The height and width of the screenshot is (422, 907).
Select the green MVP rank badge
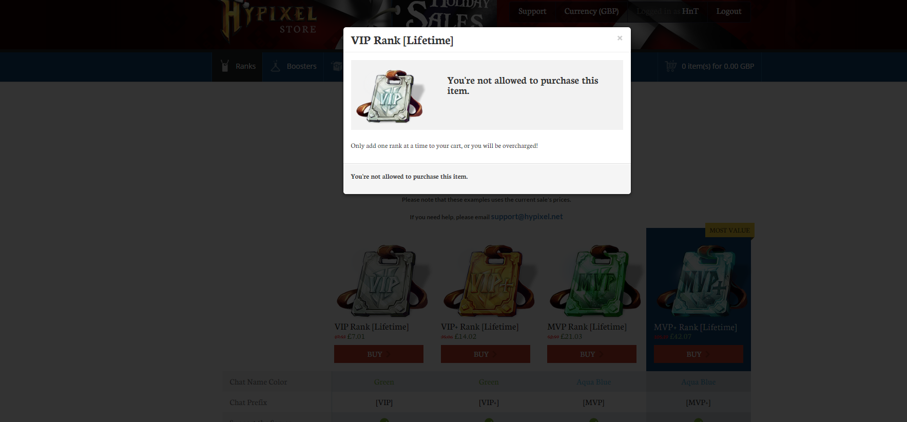tap(594, 280)
